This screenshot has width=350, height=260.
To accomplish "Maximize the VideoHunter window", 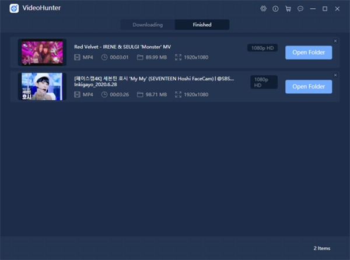I will 325,9.
